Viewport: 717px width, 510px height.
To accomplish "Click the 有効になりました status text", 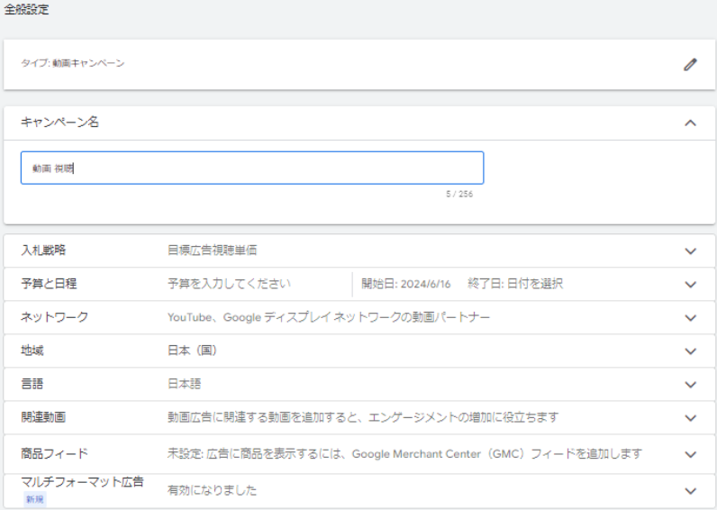I will click(x=213, y=490).
